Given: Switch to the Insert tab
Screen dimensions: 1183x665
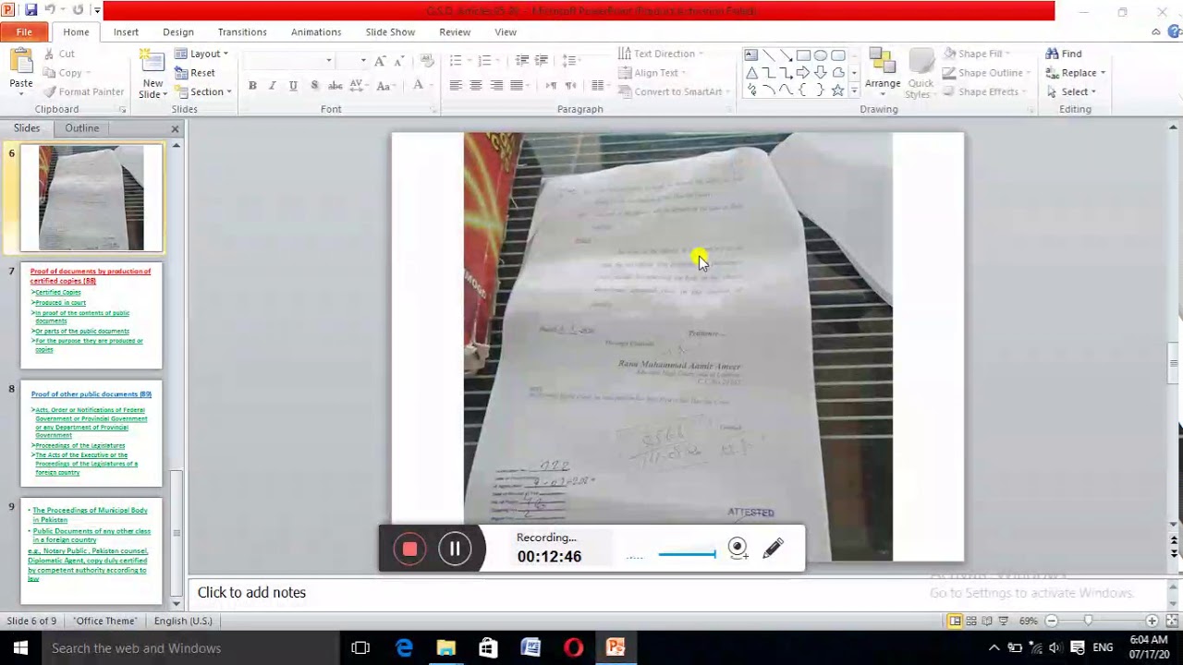Looking at the screenshot, I should (126, 31).
